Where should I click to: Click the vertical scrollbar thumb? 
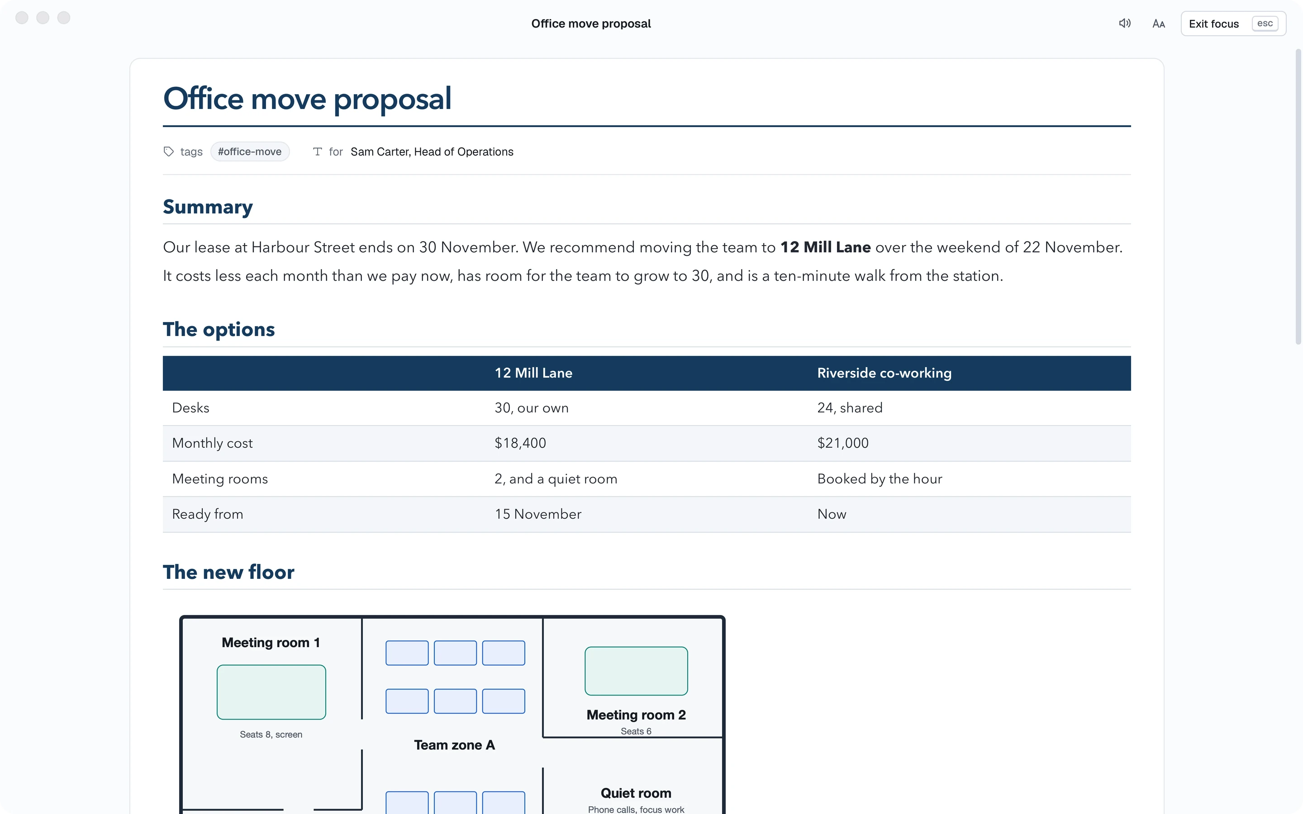pyautogui.click(x=1298, y=197)
